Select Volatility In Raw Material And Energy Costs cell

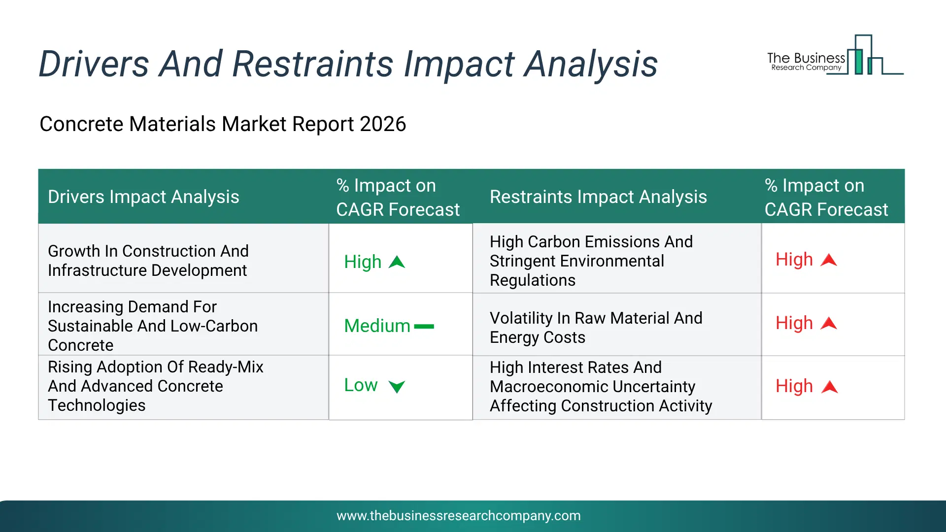[x=617, y=325]
